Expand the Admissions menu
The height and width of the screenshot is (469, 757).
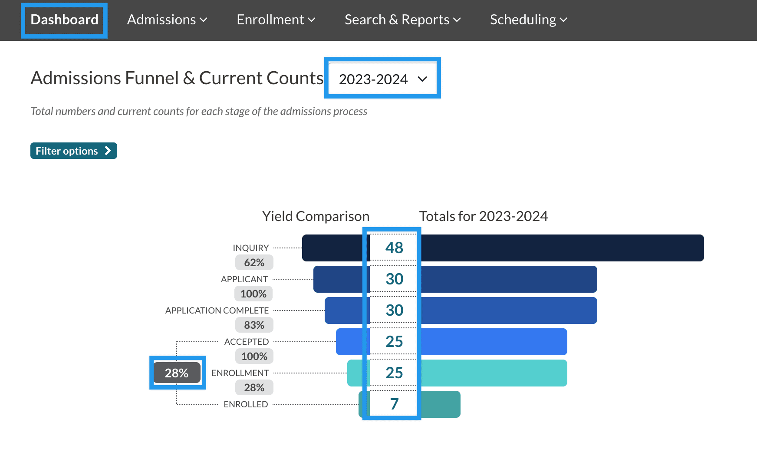click(167, 20)
